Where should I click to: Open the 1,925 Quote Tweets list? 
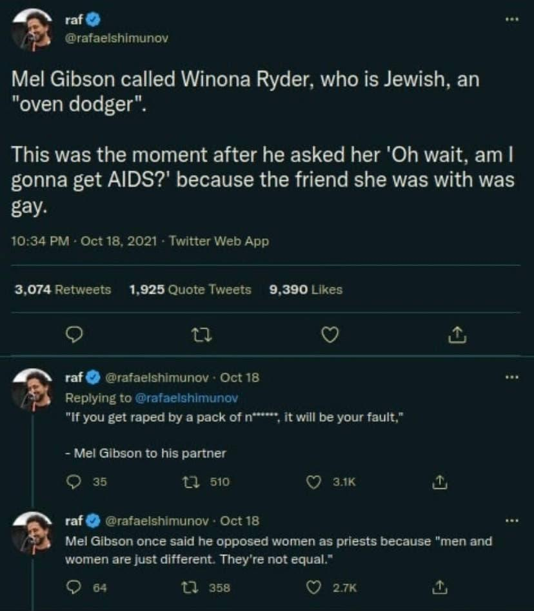[190, 290]
